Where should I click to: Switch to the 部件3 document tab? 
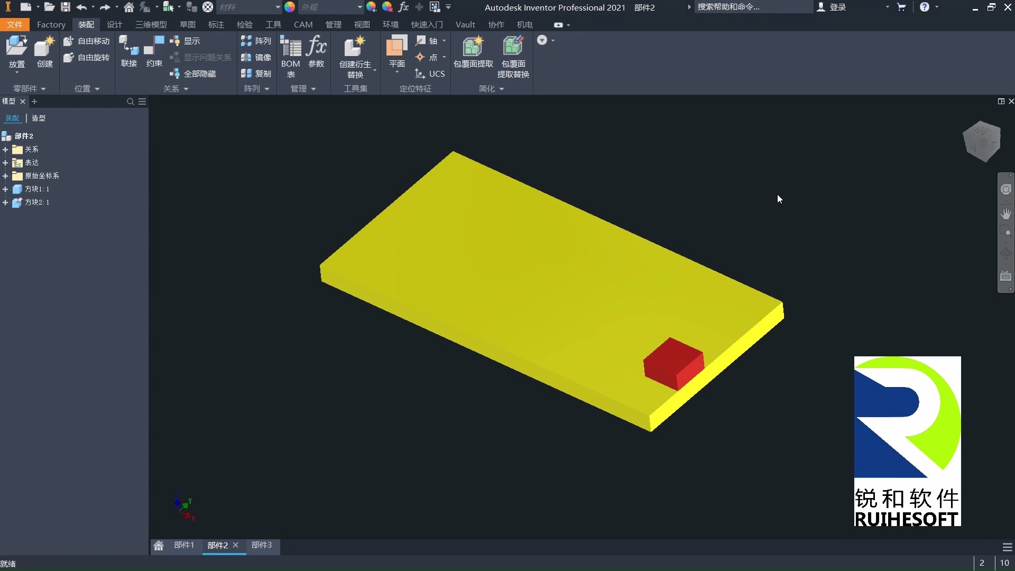[x=262, y=545]
